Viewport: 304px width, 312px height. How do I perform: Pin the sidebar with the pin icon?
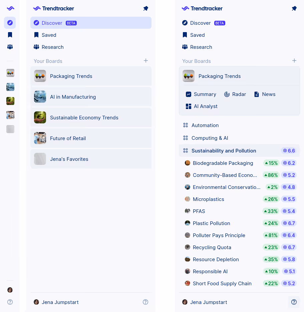294,8
